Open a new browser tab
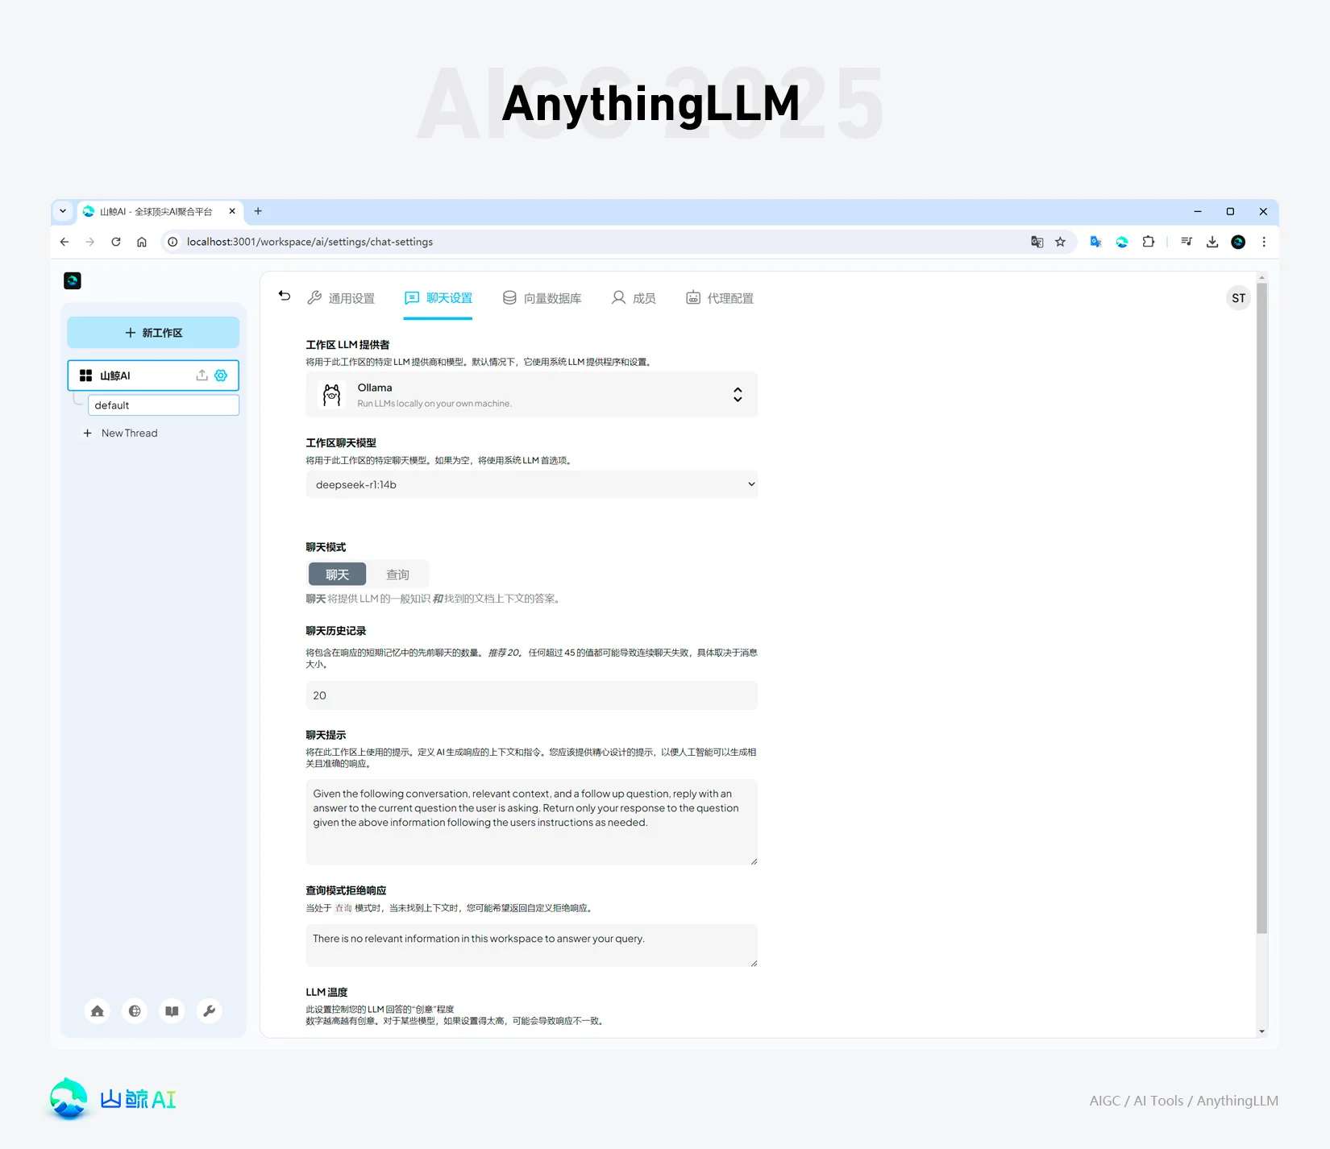Viewport: 1330px width, 1149px height. click(x=258, y=211)
